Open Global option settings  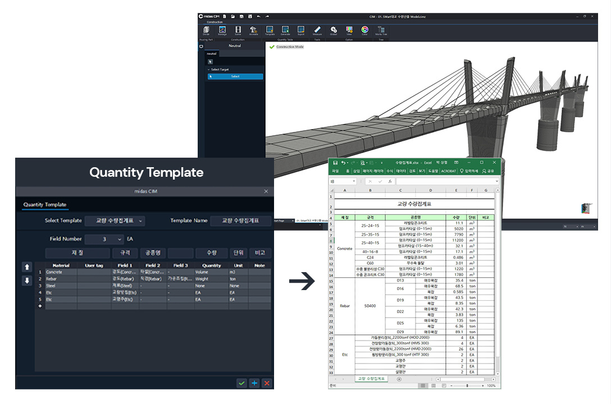point(334,30)
